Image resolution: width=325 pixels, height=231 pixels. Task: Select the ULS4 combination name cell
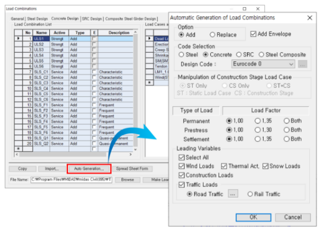click(x=41, y=55)
